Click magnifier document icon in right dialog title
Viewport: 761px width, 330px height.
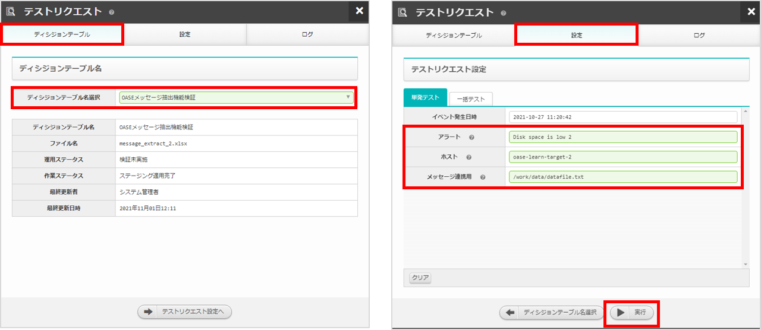pos(402,12)
